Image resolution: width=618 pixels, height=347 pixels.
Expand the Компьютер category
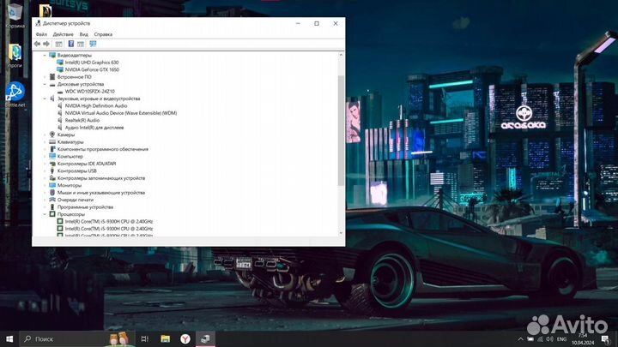click(x=45, y=157)
